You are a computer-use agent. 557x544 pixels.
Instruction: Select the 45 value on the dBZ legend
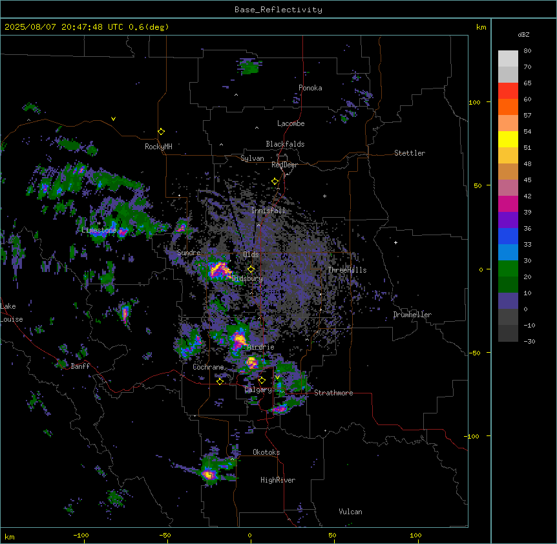click(x=527, y=180)
